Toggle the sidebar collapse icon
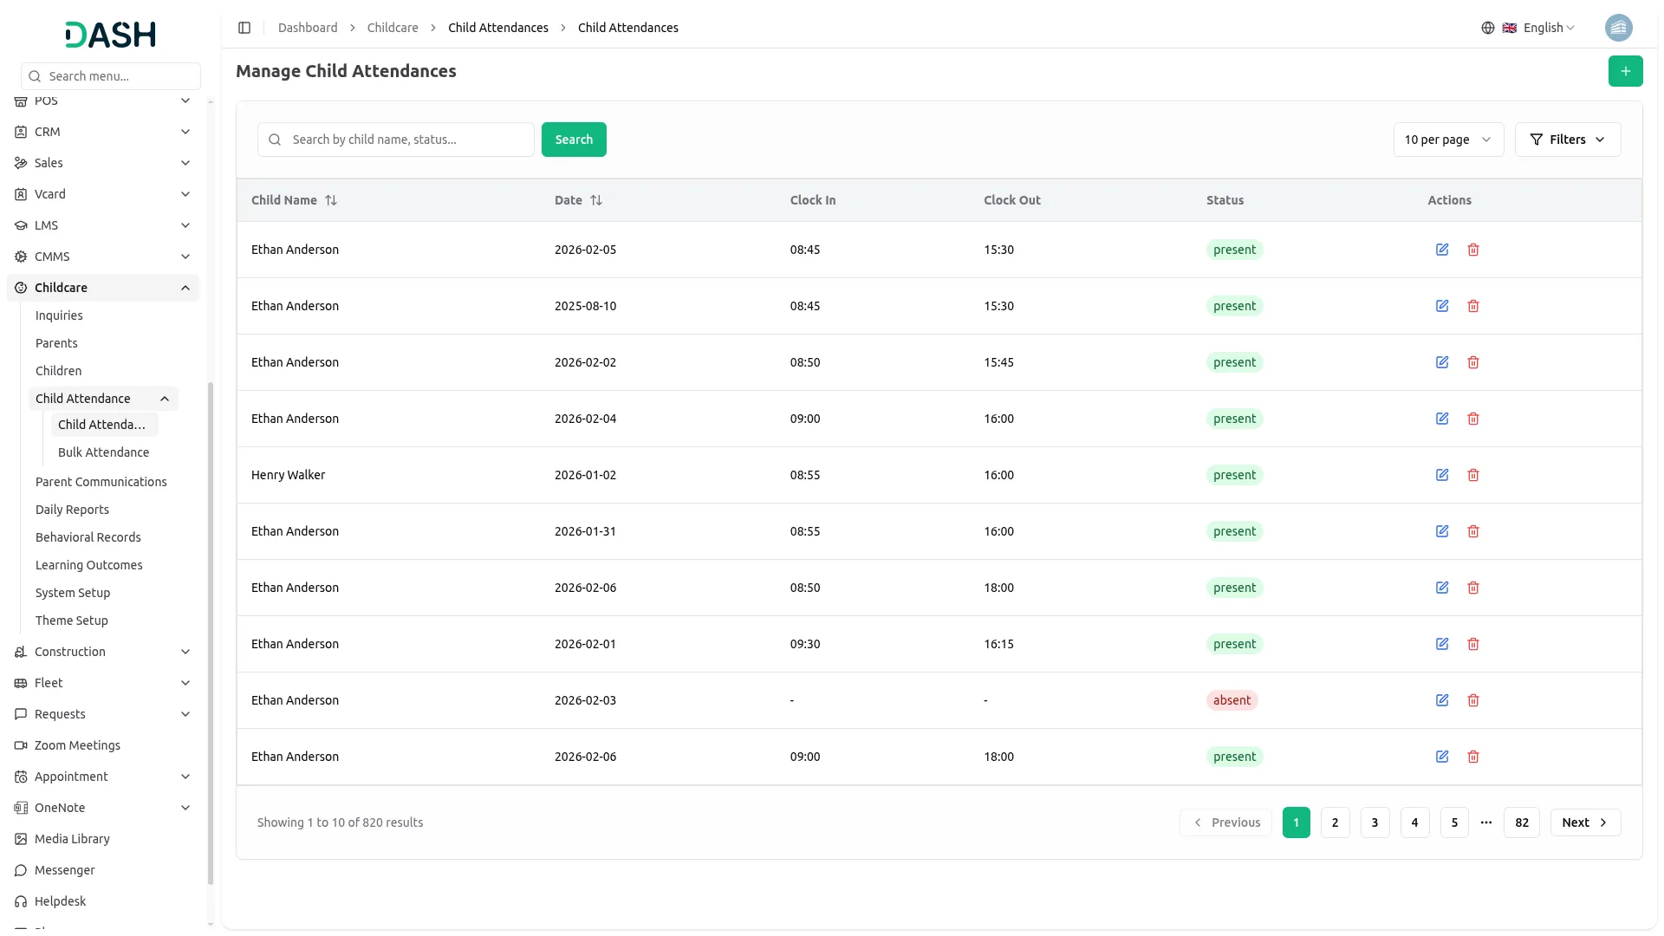The width and height of the screenshot is (1664, 936). [x=244, y=28]
